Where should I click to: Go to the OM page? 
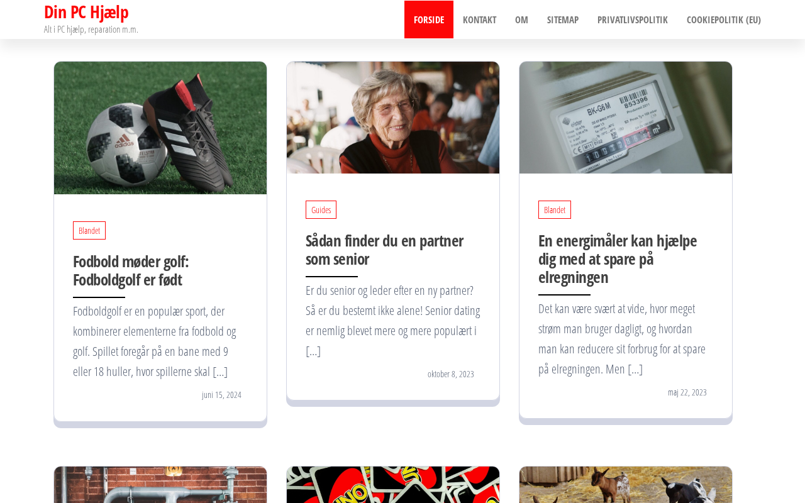521,19
